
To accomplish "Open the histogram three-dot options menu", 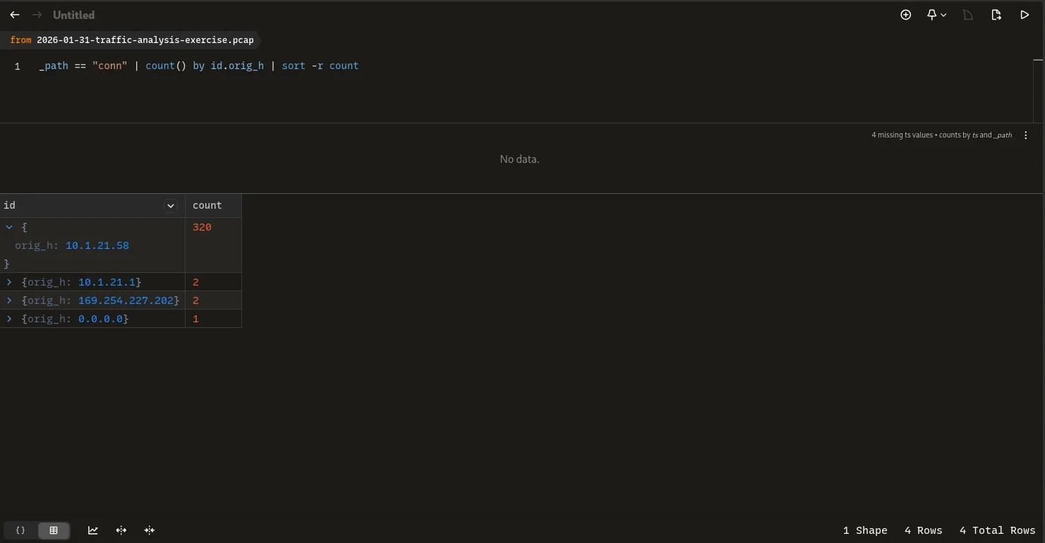I will pos(1026,135).
